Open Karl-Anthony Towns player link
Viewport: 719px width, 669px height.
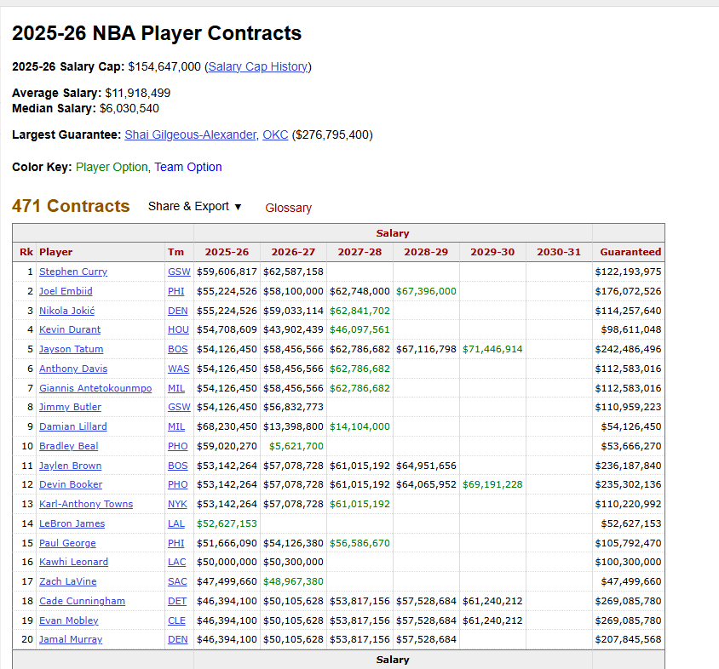86,504
